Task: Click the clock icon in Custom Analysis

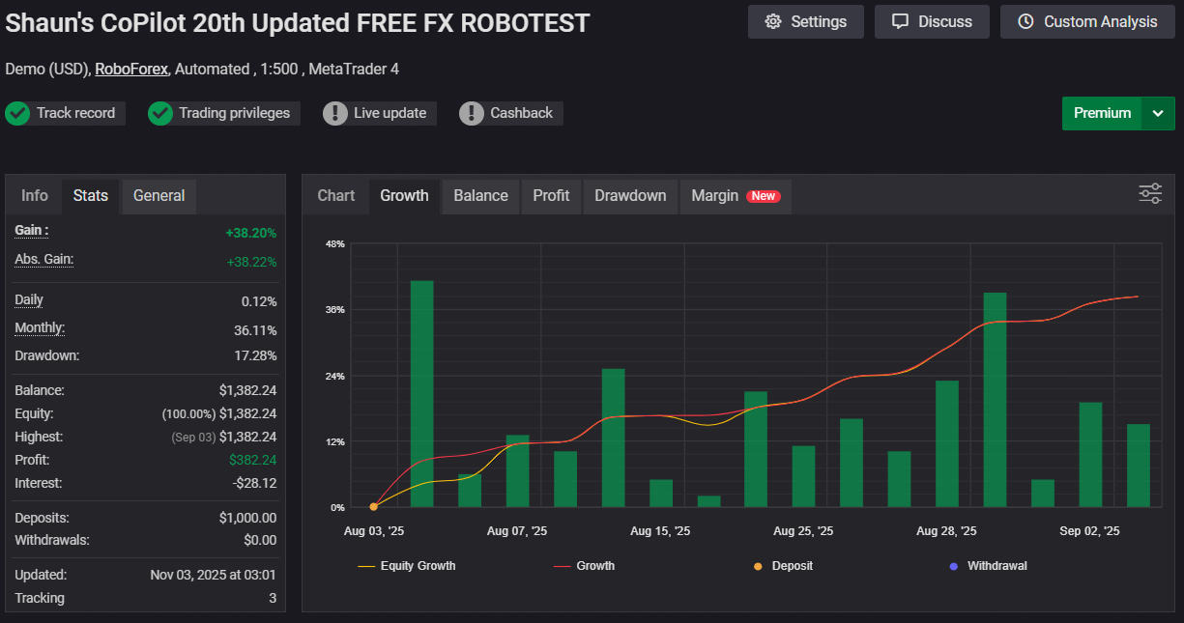Action: click(1025, 22)
